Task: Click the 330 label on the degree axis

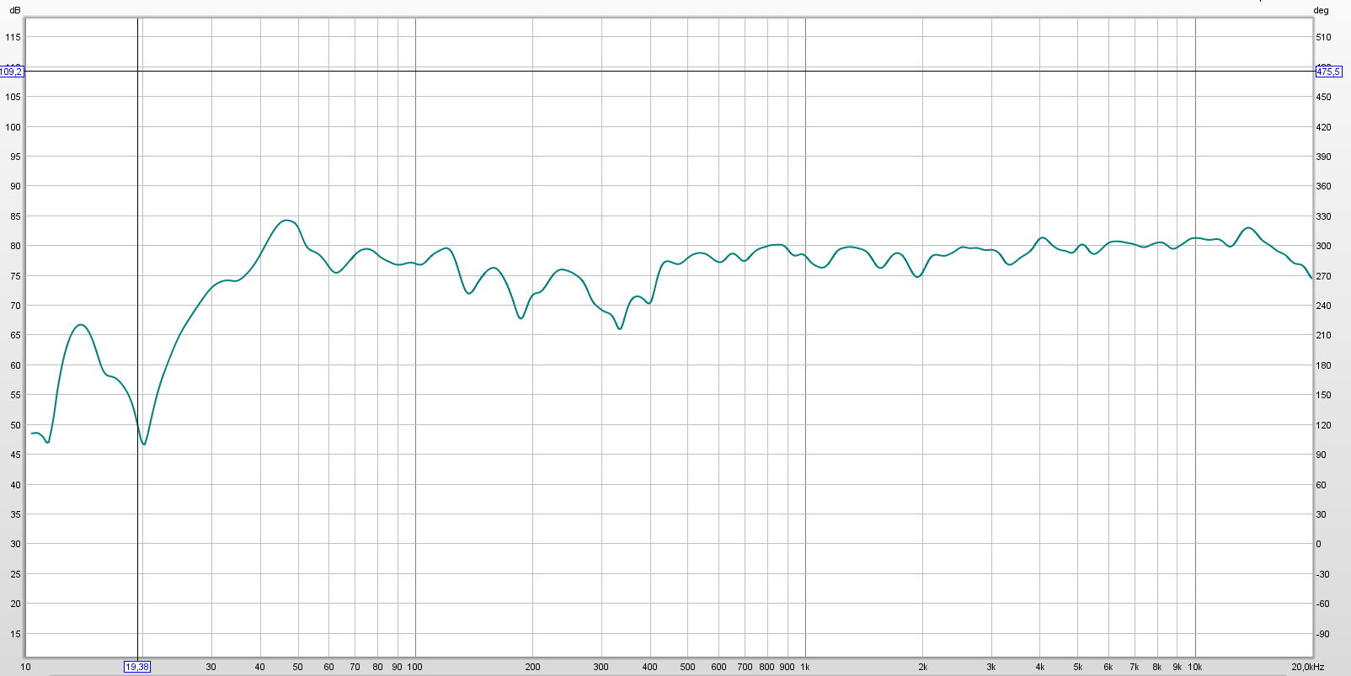Action: 1324,216
